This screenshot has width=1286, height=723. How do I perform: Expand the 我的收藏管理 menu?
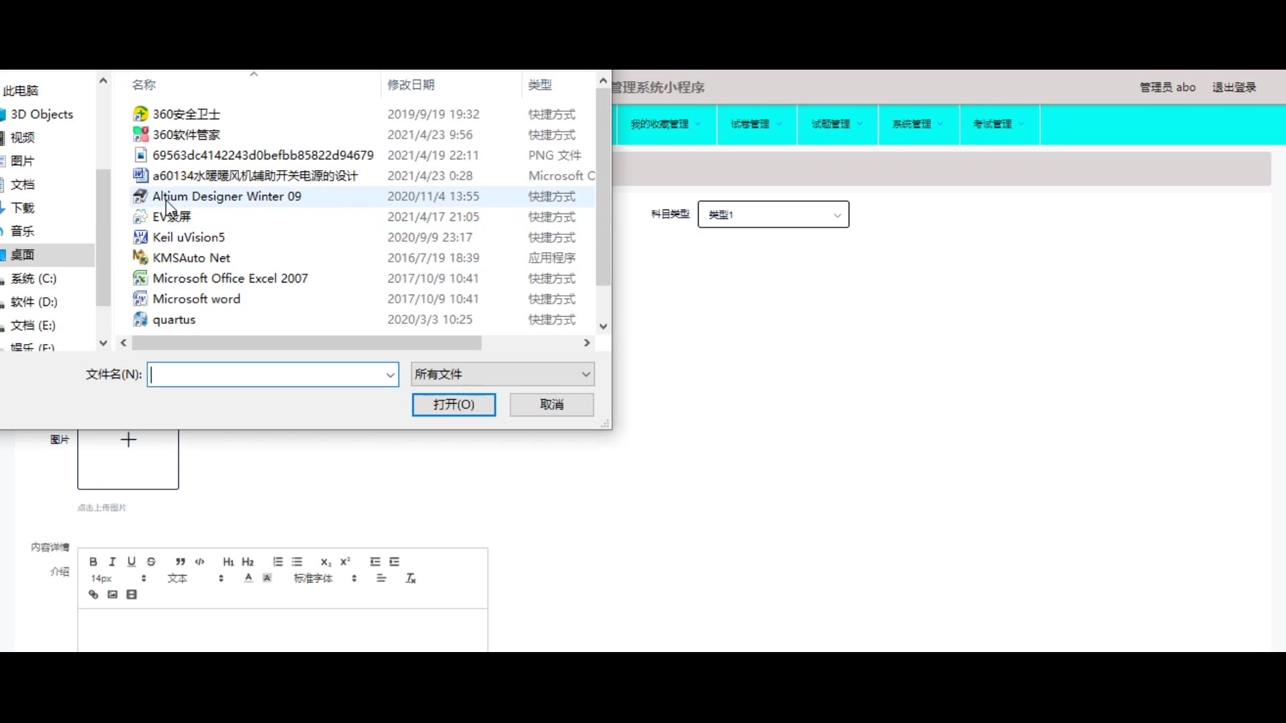(666, 124)
